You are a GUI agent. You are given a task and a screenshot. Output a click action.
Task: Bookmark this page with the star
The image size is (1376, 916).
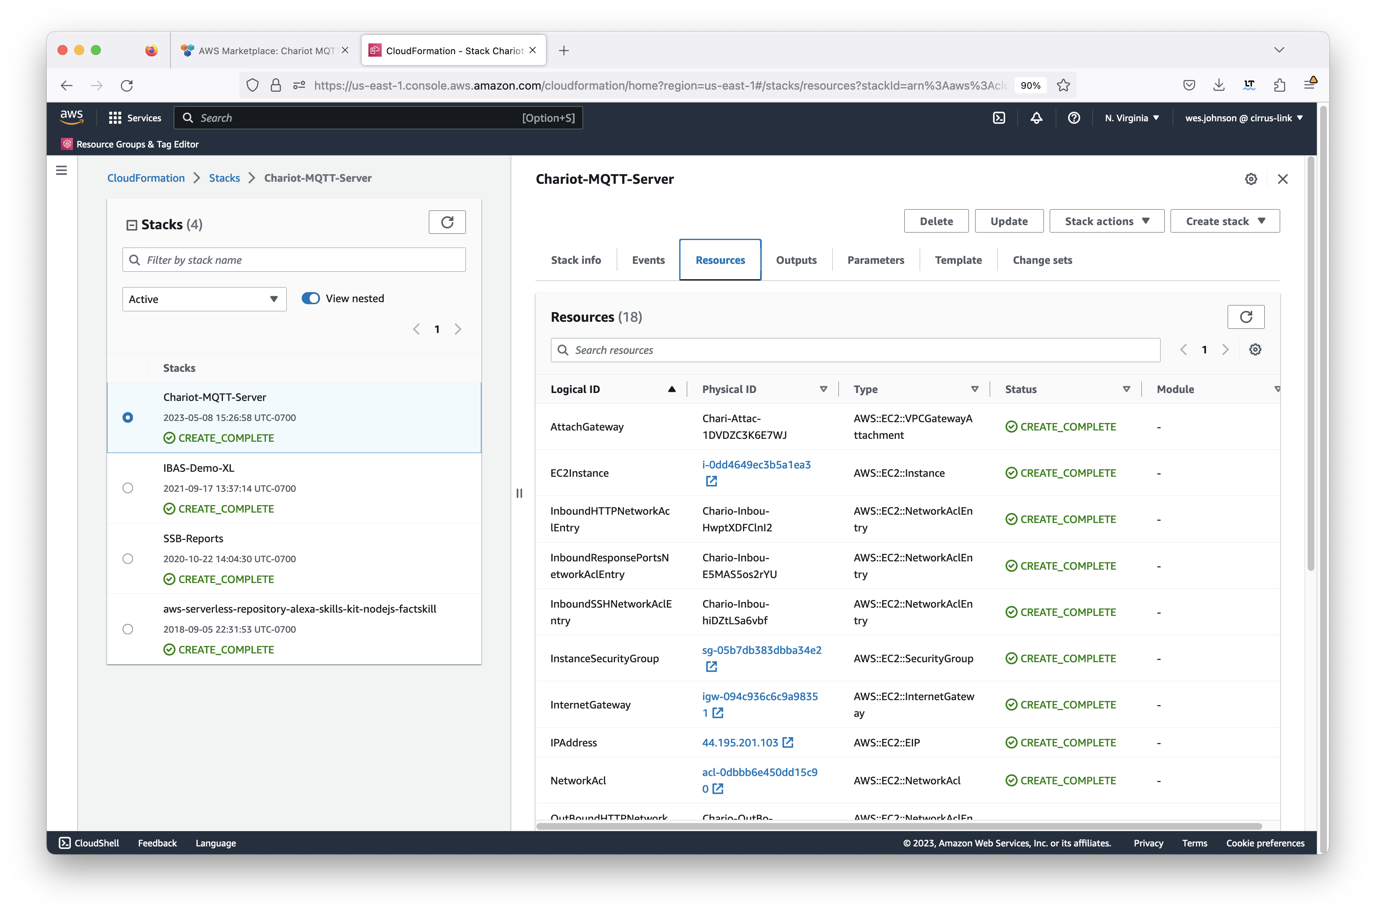1063,85
